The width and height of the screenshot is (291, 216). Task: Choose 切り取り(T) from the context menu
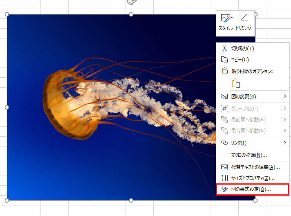(x=253, y=49)
